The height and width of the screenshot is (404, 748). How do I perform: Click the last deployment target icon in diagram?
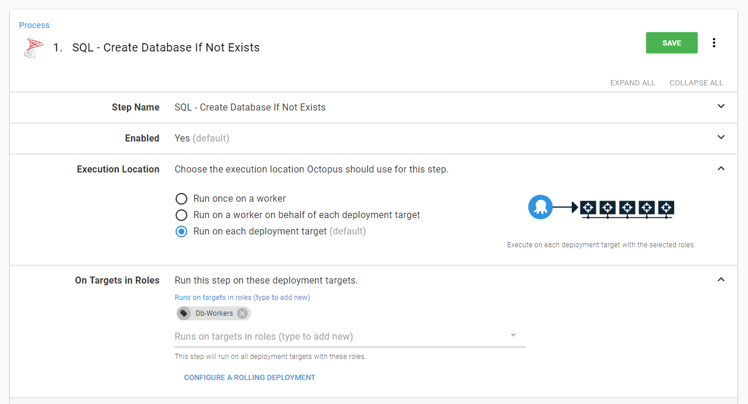tap(666, 208)
